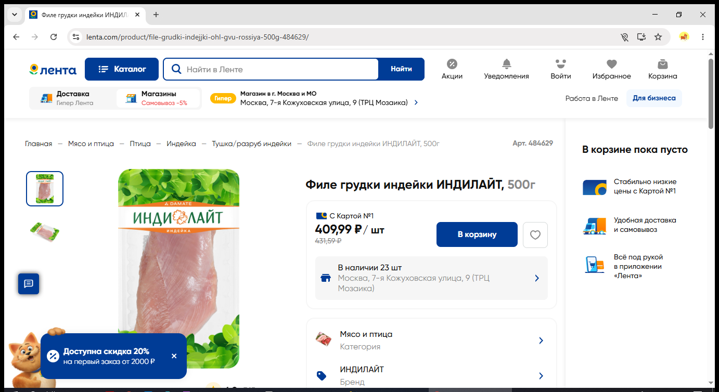Open the Каталог menu
The height and width of the screenshot is (392, 719).
click(x=122, y=69)
